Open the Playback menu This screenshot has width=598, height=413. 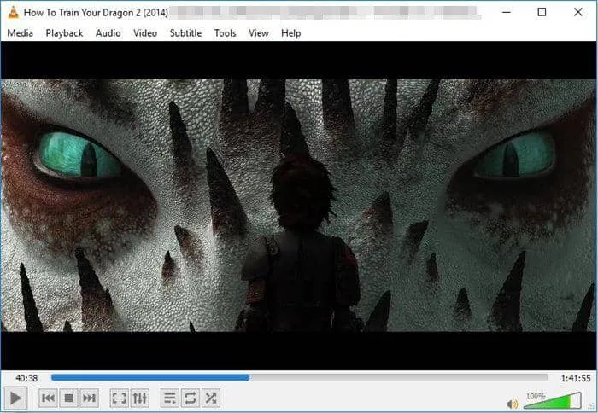64,33
